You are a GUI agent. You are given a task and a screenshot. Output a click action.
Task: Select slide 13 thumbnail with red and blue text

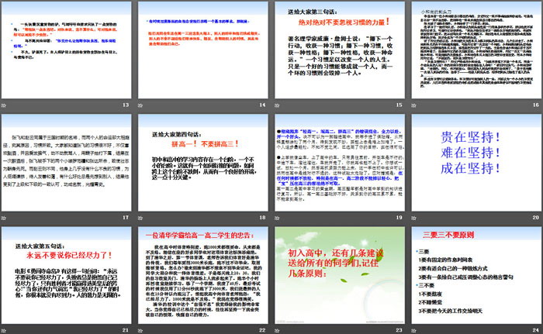point(66,50)
